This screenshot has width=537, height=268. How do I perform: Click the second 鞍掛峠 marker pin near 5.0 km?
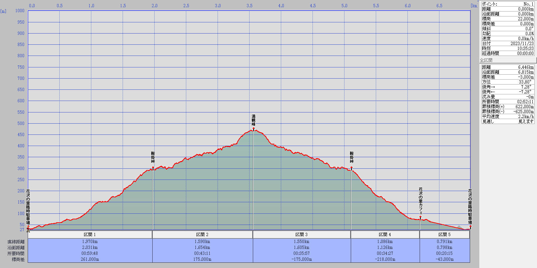pyautogui.click(x=351, y=168)
